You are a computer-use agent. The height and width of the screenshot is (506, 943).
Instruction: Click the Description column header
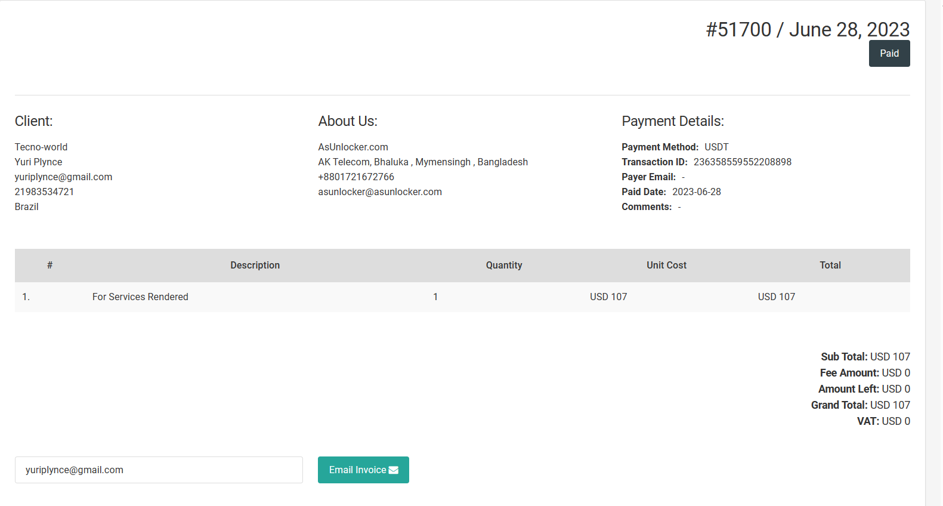click(255, 265)
